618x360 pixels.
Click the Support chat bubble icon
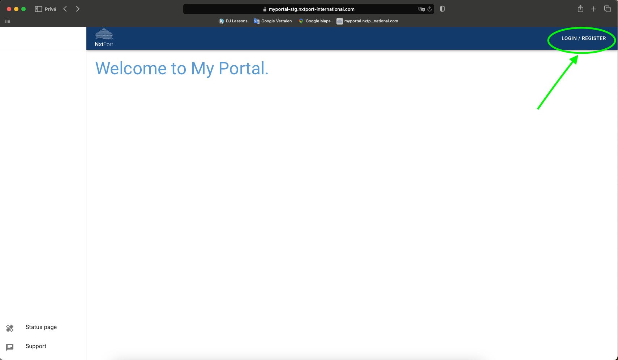(x=10, y=347)
